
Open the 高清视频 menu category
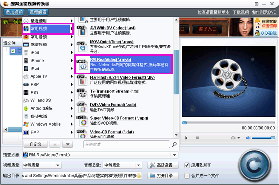pos(48,45)
